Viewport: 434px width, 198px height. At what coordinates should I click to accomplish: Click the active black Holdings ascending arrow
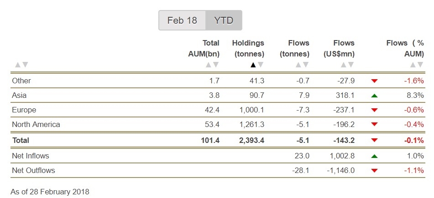coord(253,65)
